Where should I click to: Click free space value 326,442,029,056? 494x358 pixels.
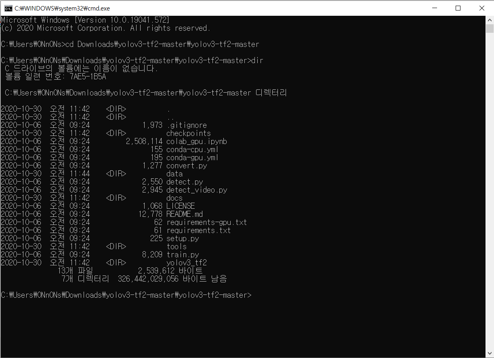click(148, 279)
